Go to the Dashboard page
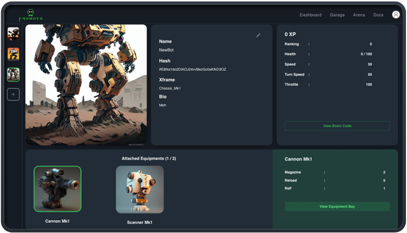This screenshot has height=233, width=407. tap(310, 15)
